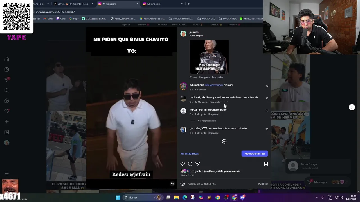Open the streamlabs bookmark
This screenshot has height=202, width=360.
123,19
